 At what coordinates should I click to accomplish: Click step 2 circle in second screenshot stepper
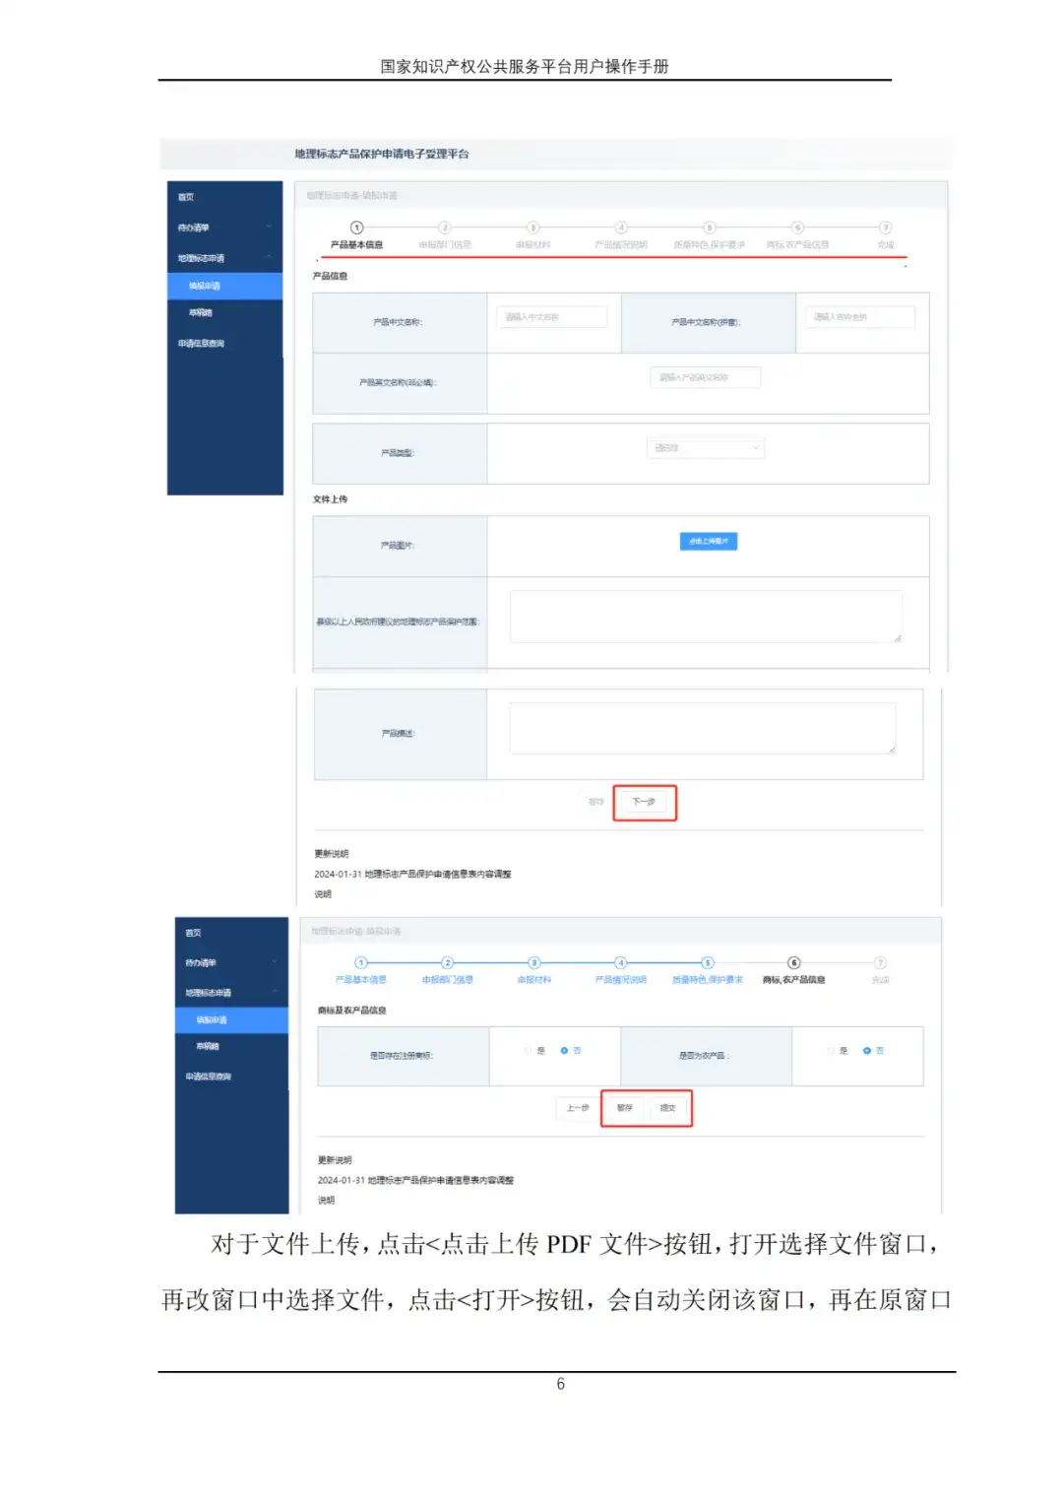point(448,962)
